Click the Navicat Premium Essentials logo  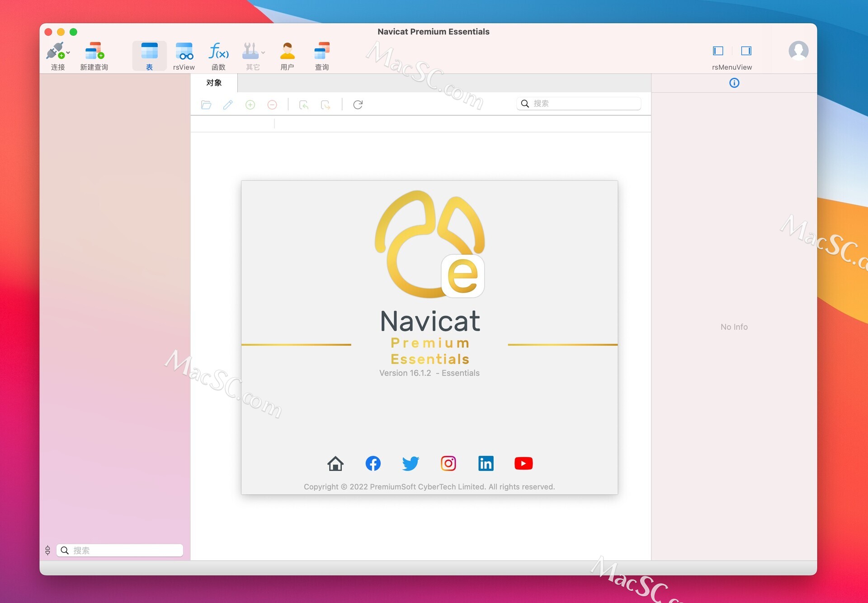[429, 244]
